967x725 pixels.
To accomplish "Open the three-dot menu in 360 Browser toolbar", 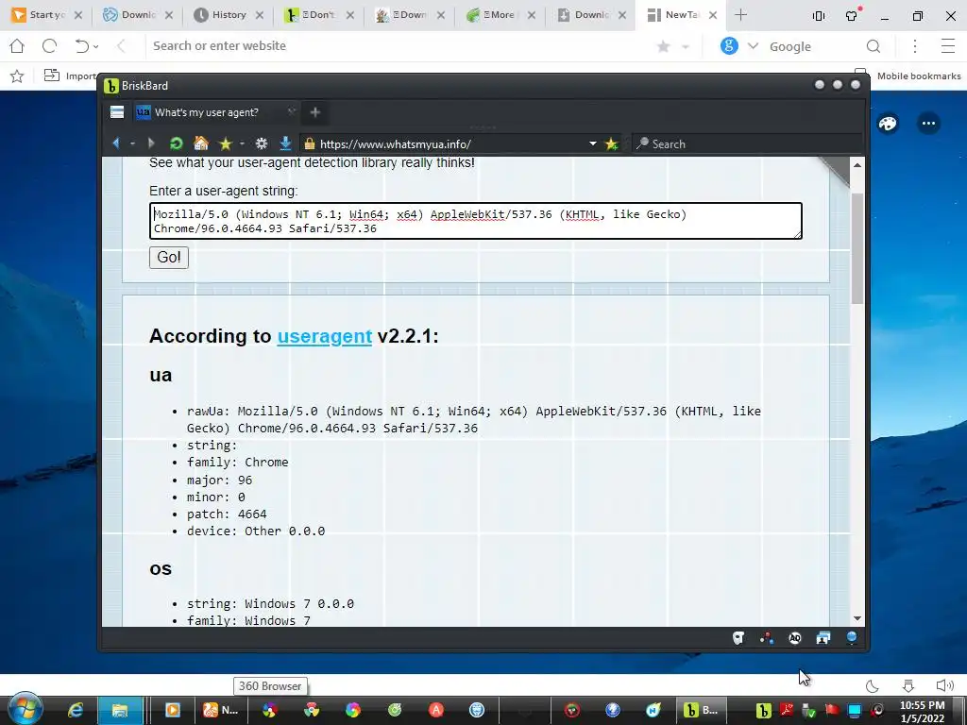I will (914, 46).
